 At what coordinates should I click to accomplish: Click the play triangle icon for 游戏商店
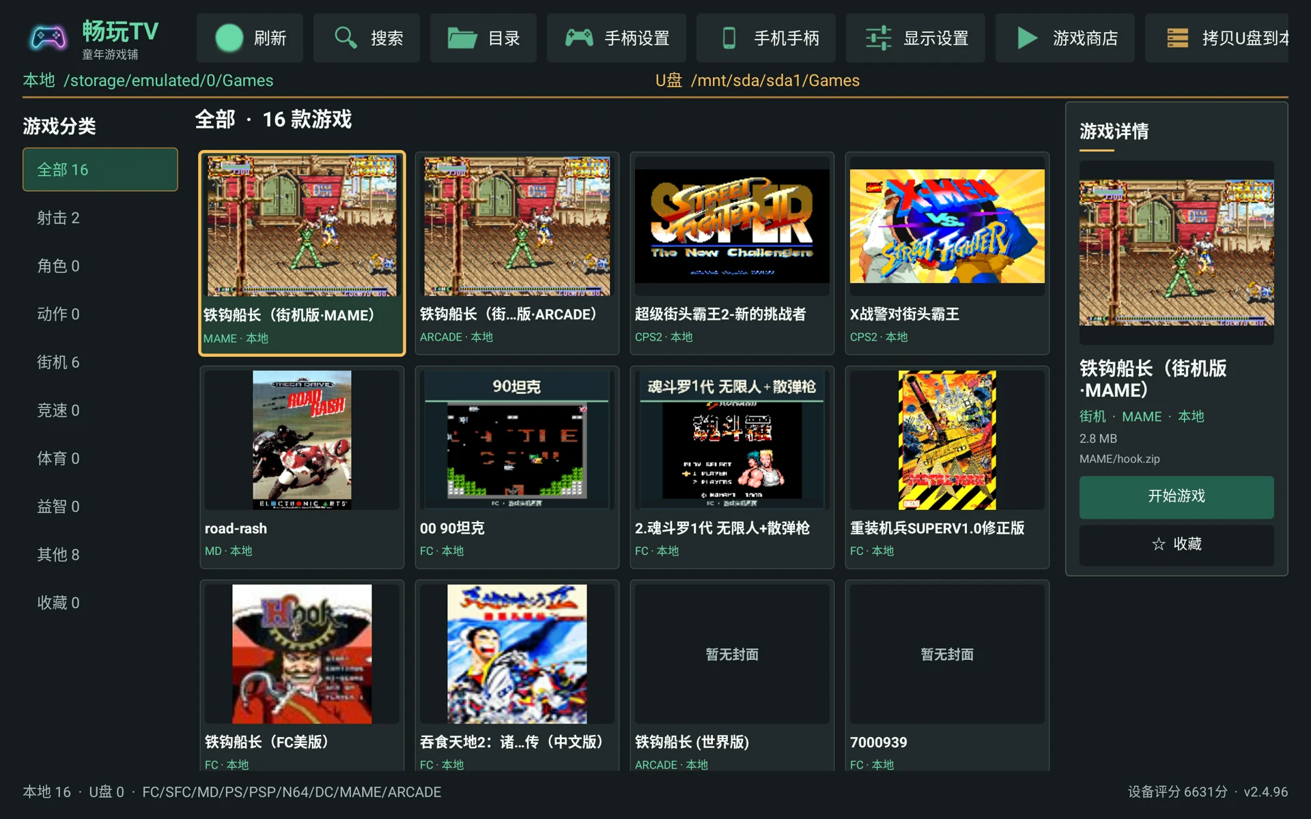pyautogui.click(x=1027, y=38)
